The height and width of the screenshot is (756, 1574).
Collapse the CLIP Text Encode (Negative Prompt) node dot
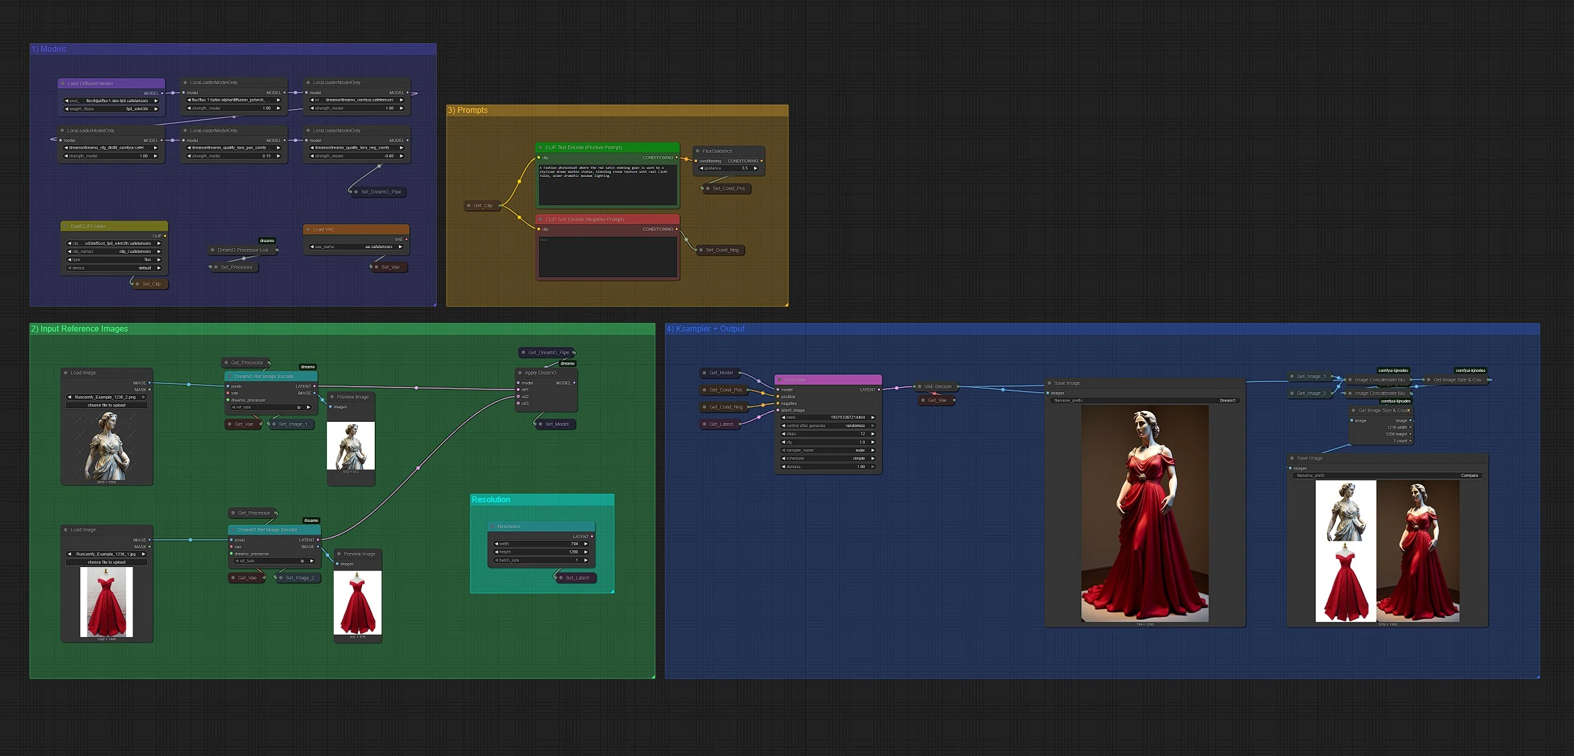point(540,219)
